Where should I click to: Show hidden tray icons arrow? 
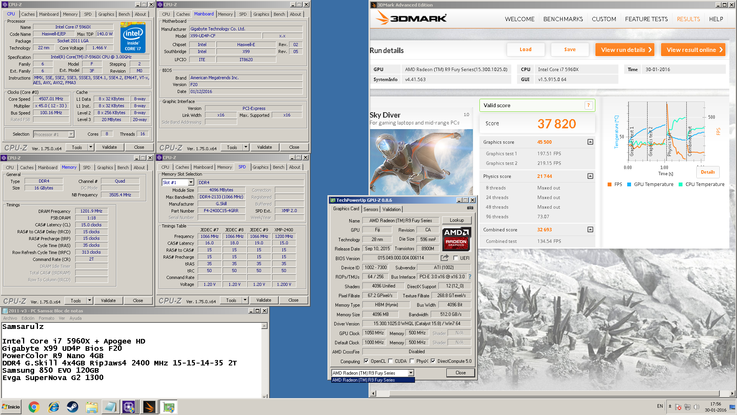pos(670,407)
